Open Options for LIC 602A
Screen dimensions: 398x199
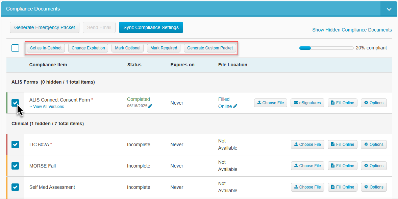point(374,145)
